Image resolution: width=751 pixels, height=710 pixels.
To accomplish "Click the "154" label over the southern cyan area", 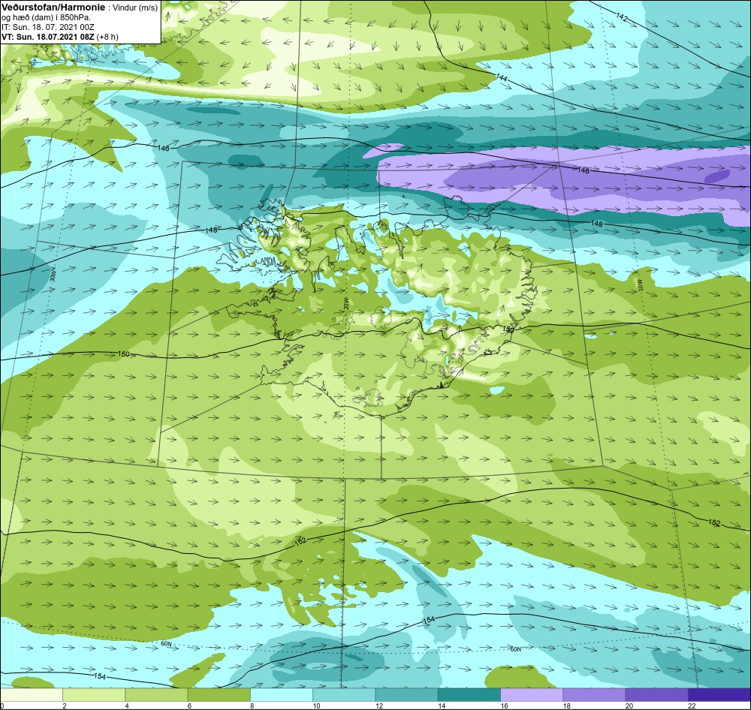I will click(x=429, y=620).
